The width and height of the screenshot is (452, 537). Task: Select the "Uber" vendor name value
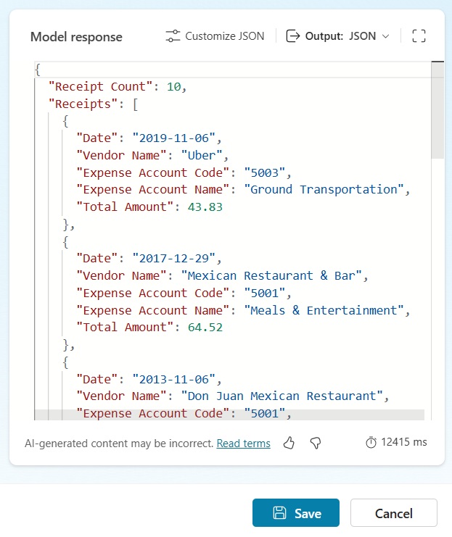(x=205, y=155)
